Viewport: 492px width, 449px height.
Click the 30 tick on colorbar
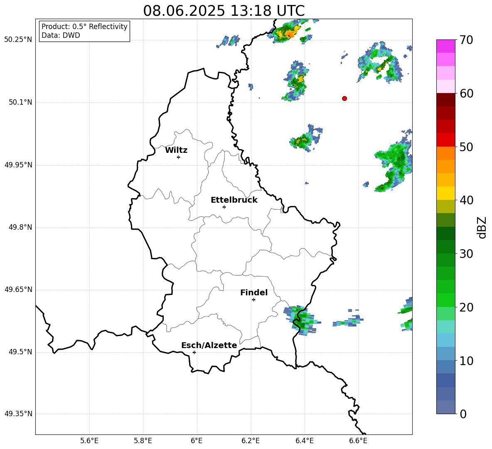coord(466,254)
